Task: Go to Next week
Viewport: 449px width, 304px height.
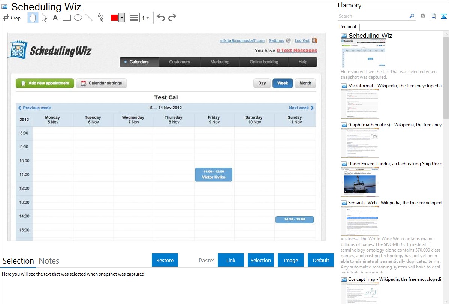Action: click(x=302, y=108)
